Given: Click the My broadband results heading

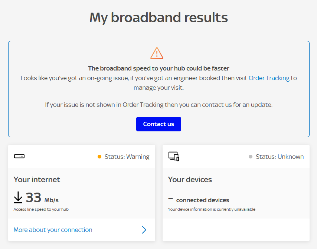Looking at the screenshot, I should 158,17.
